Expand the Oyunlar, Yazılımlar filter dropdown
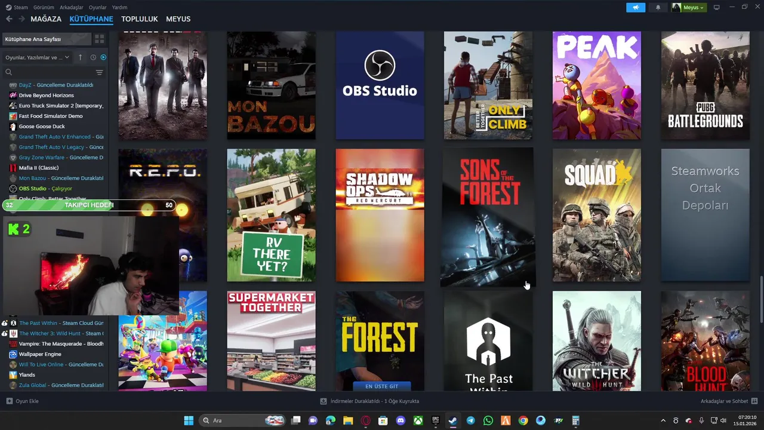Viewport: 764px width, 430px height. point(37,57)
